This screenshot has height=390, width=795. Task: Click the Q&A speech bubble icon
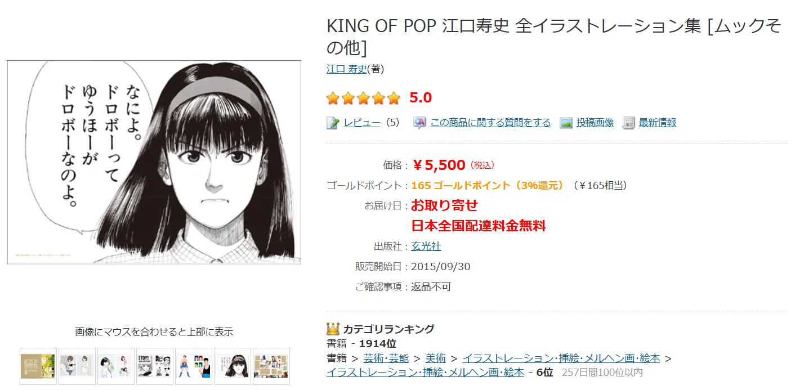[x=419, y=123]
